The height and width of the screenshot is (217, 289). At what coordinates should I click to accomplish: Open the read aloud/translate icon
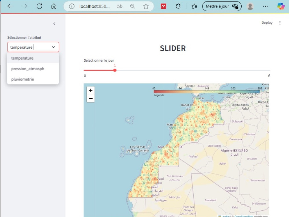119,6
